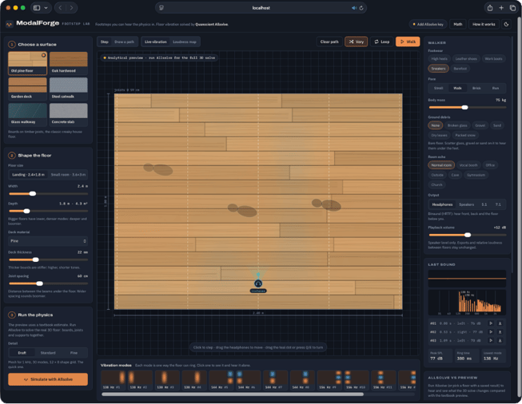
Task: Mute tab audio speaker icon in address bar
Action: pyautogui.click(x=353, y=8)
